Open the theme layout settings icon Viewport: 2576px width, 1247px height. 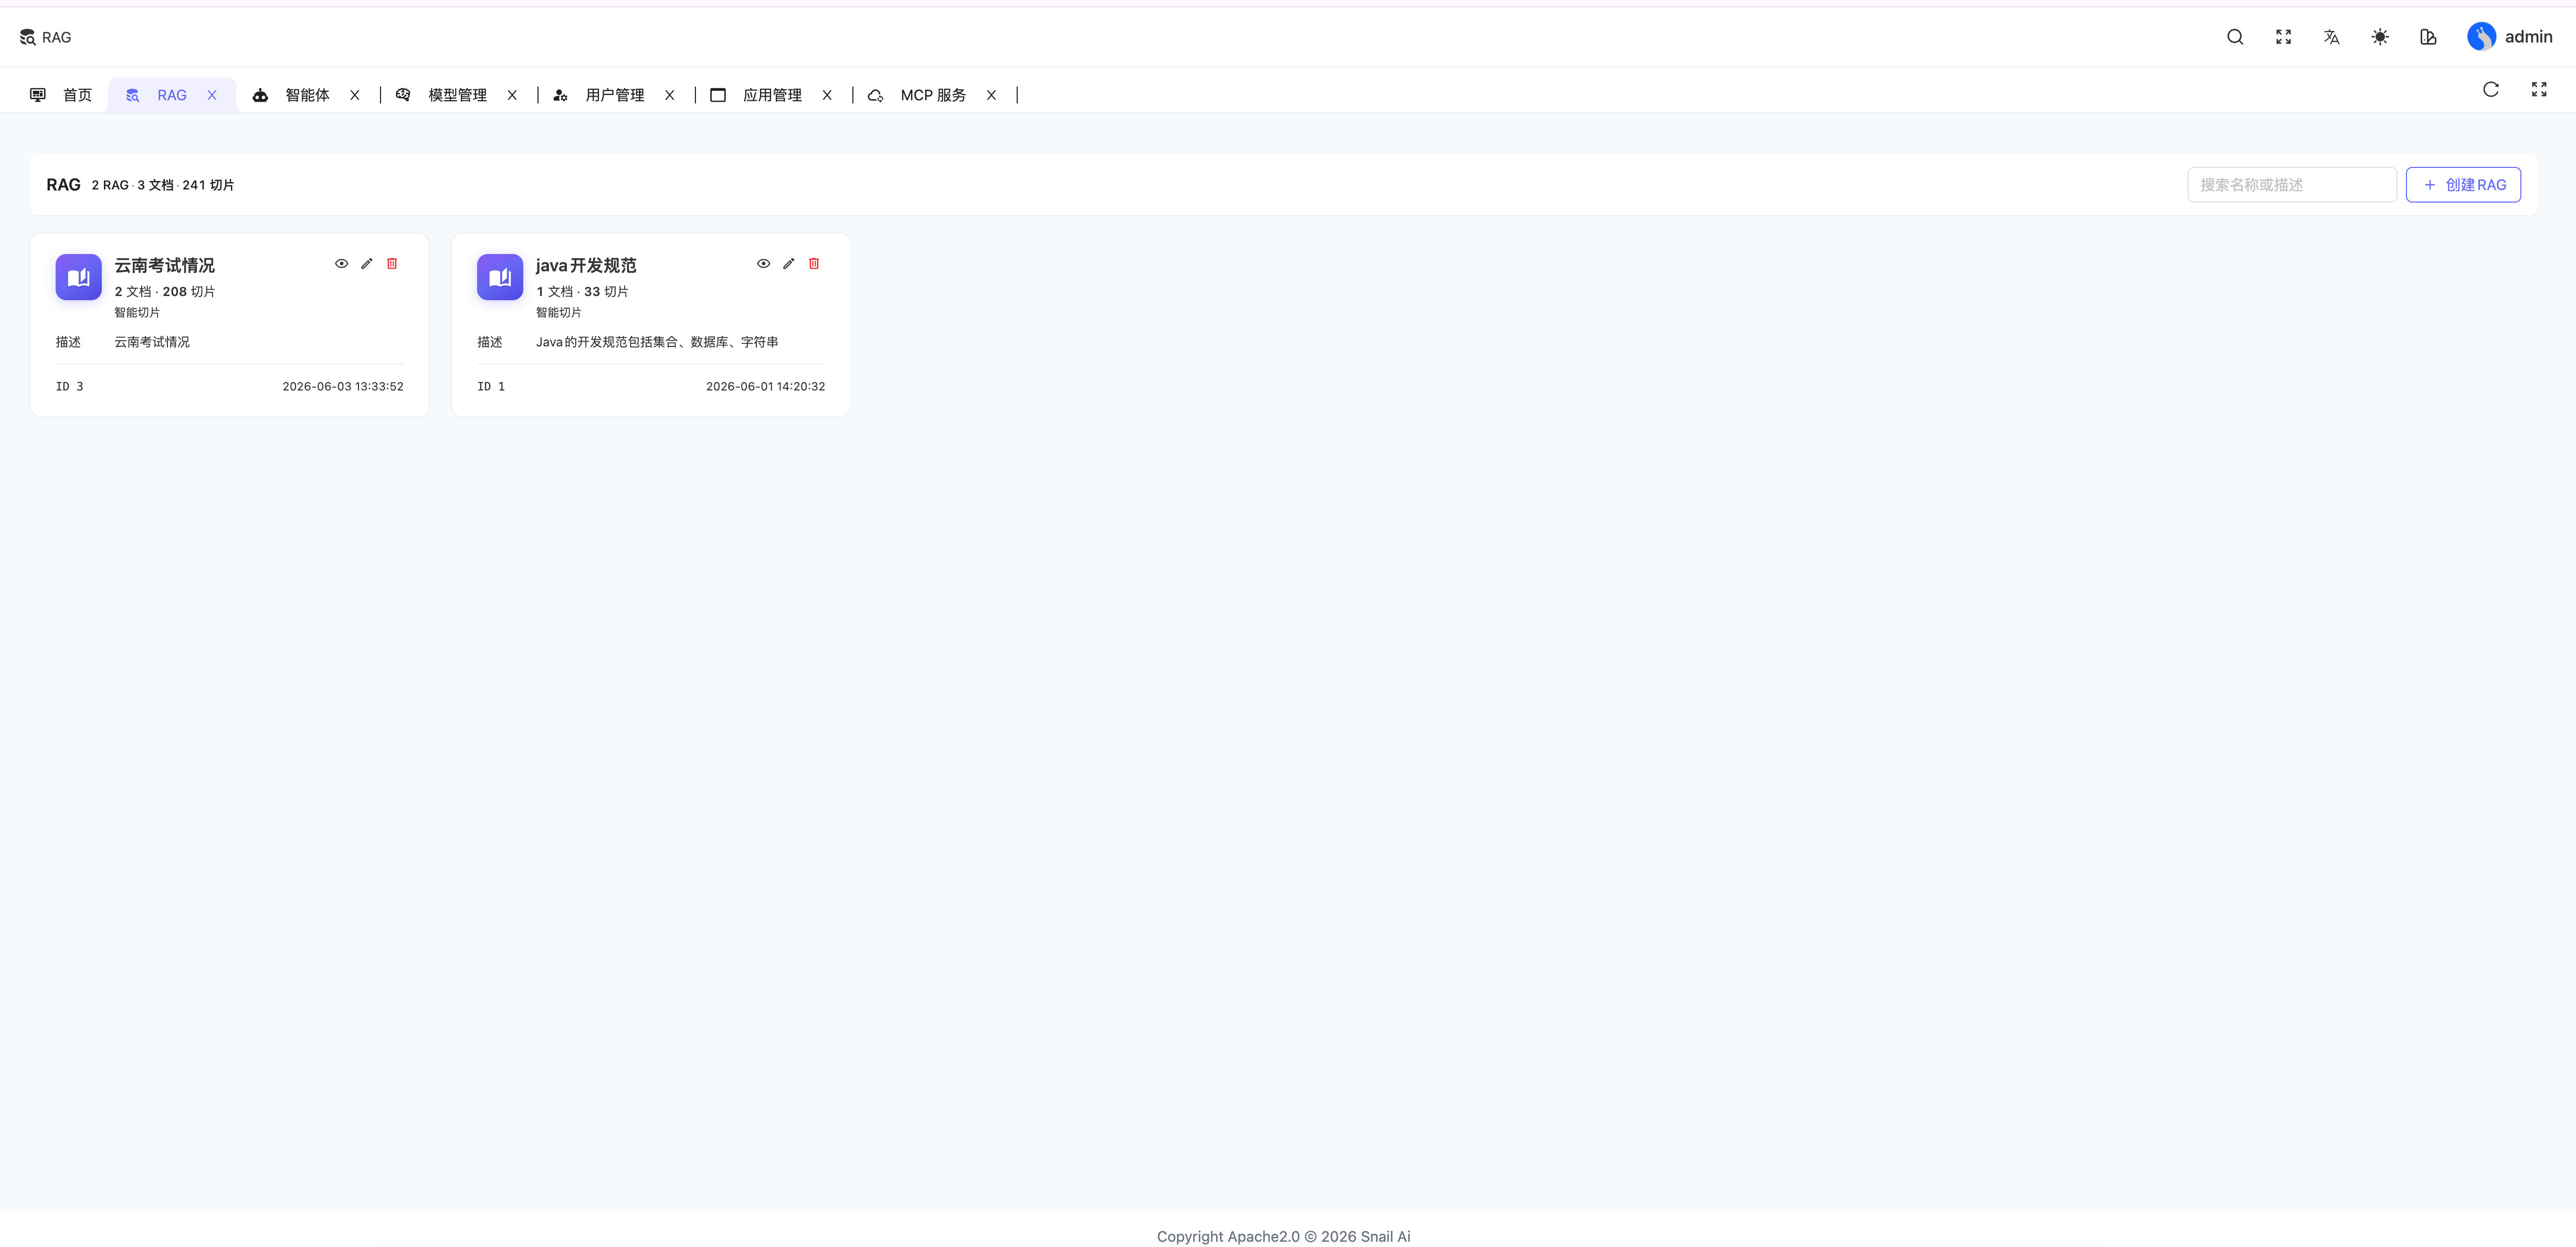coord(2428,37)
